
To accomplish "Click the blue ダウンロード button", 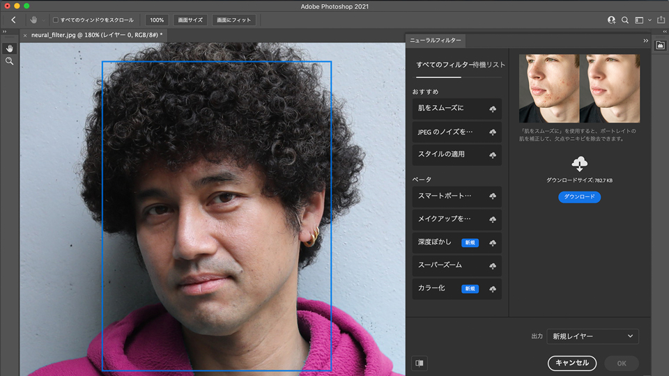I will pyautogui.click(x=579, y=197).
